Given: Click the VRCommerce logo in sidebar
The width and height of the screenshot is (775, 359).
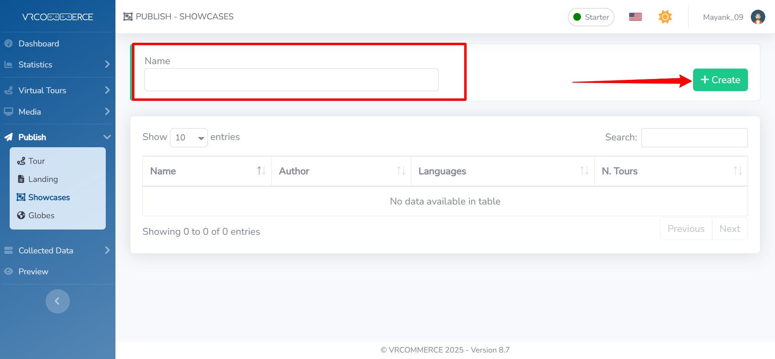Looking at the screenshot, I should pos(57,17).
